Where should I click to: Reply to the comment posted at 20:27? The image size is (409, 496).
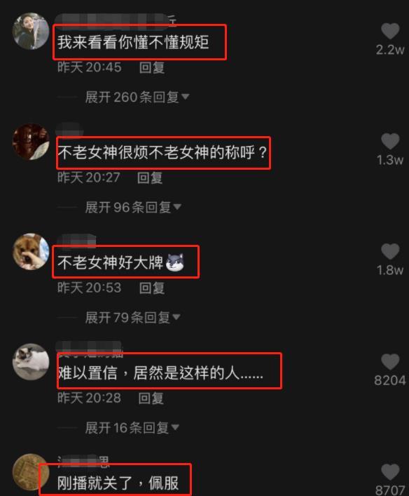(x=150, y=177)
